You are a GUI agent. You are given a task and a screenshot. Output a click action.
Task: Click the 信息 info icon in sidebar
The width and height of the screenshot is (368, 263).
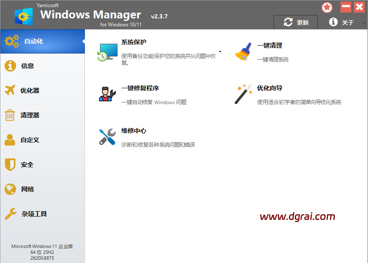[10, 66]
